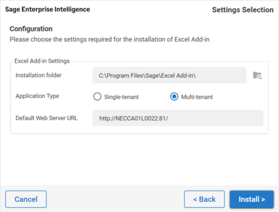
Task: Cancel the Excel Add-in installation
Action: click(26, 199)
